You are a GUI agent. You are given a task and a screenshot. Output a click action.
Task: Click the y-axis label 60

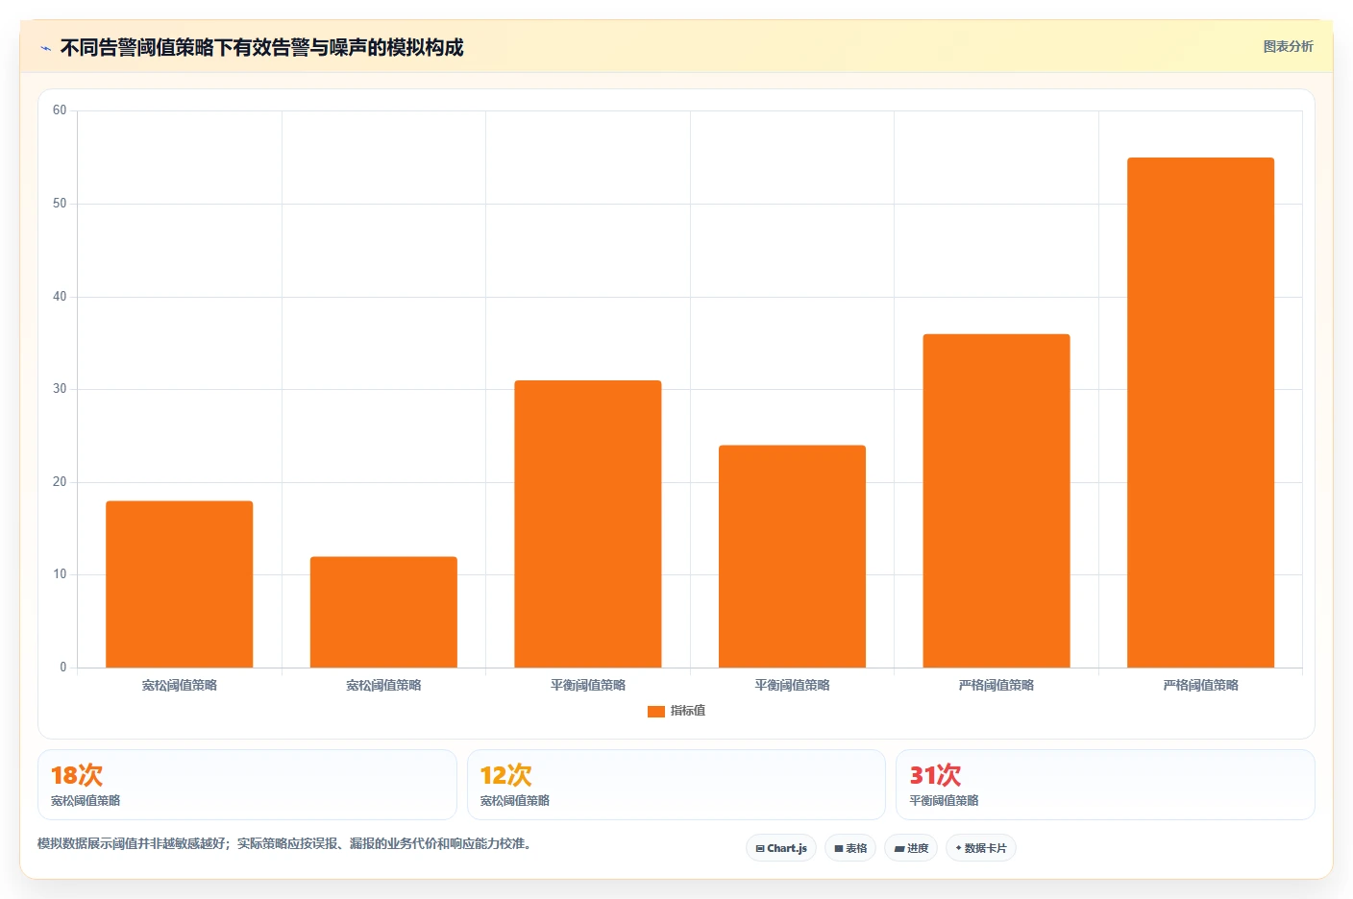coord(60,110)
